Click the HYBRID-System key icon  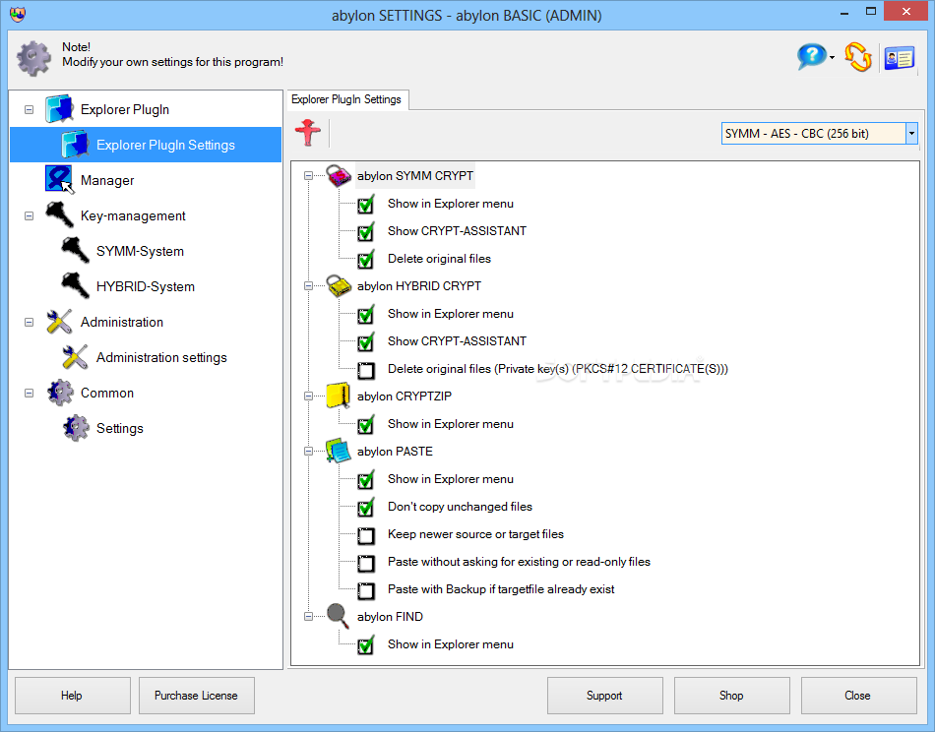75,285
